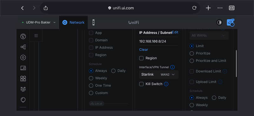Image resolution: width=254 pixels, height=116 pixels.
Task: Select the Weekly schedule radio in left panel
Action: 91,78
